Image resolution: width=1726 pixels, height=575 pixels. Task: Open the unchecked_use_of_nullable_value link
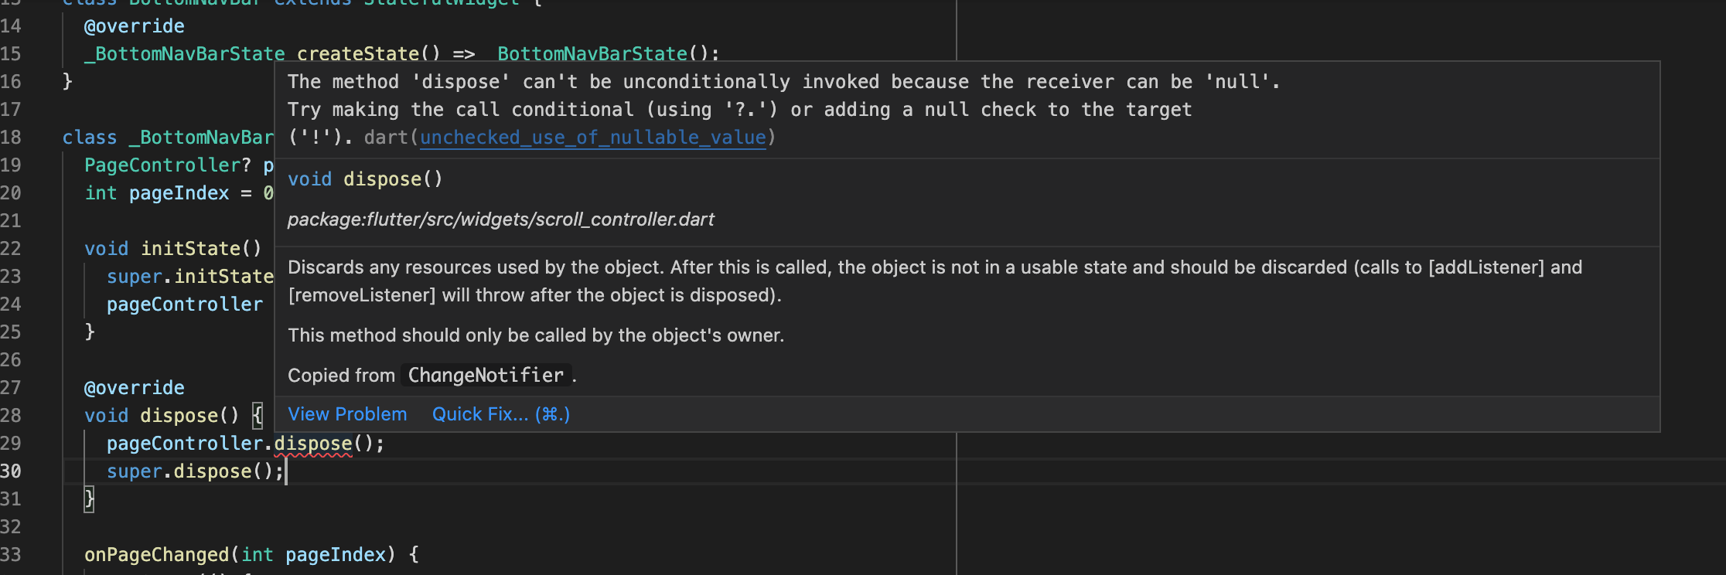point(593,138)
